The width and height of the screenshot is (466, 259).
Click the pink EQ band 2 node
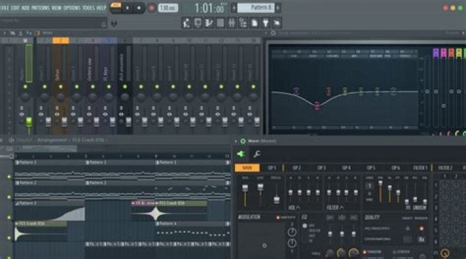(x=317, y=105)
